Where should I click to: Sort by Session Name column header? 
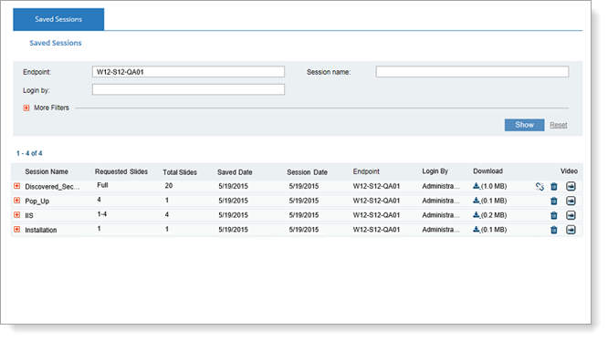click(47, 171)
